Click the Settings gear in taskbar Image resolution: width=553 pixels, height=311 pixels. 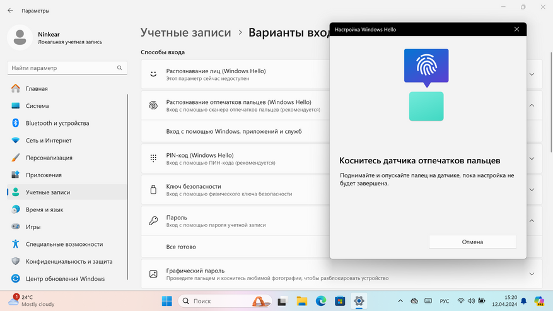[x=359, y=301]
